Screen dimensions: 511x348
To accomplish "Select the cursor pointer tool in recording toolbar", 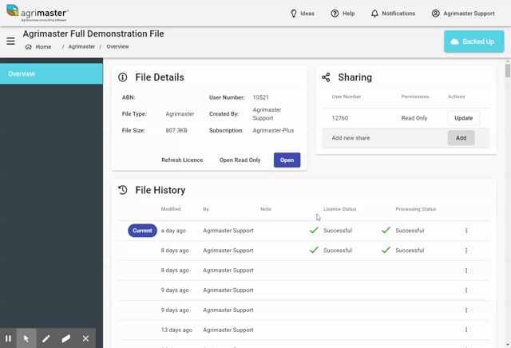I will [26, 338].
